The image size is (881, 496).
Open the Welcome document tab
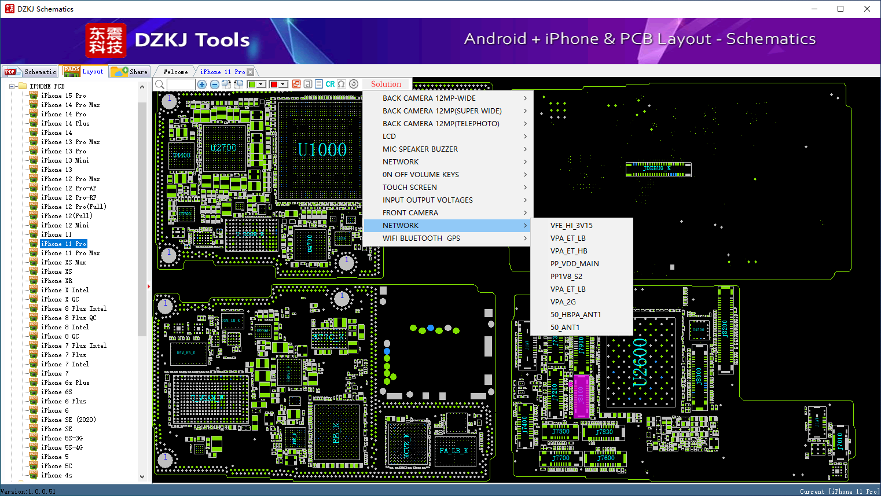pos(175,72)
